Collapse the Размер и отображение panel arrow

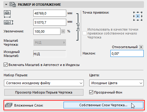click(6, 5)
